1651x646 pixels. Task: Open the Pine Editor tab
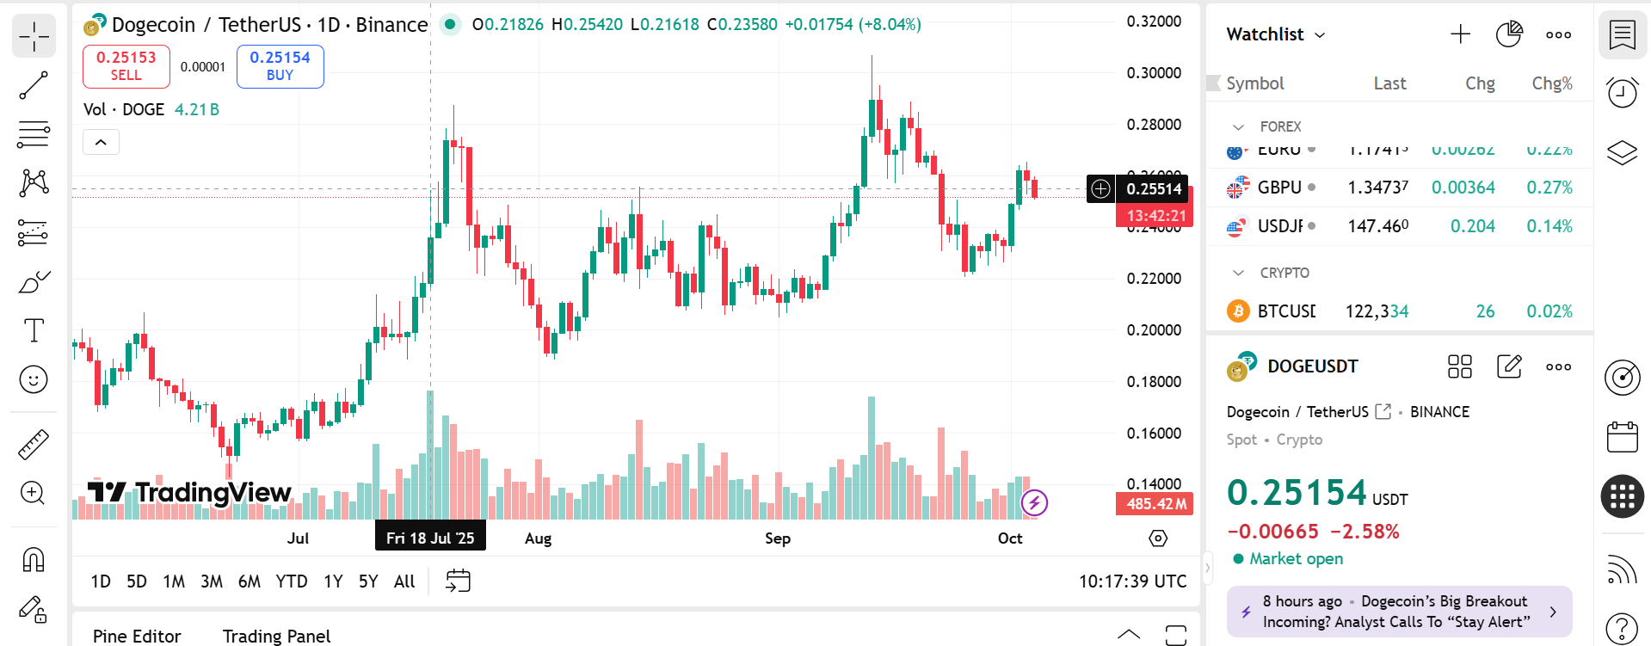click(137, 636)
